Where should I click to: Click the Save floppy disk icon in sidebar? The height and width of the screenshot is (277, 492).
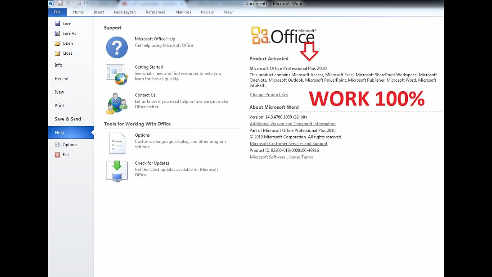[57, 23]
